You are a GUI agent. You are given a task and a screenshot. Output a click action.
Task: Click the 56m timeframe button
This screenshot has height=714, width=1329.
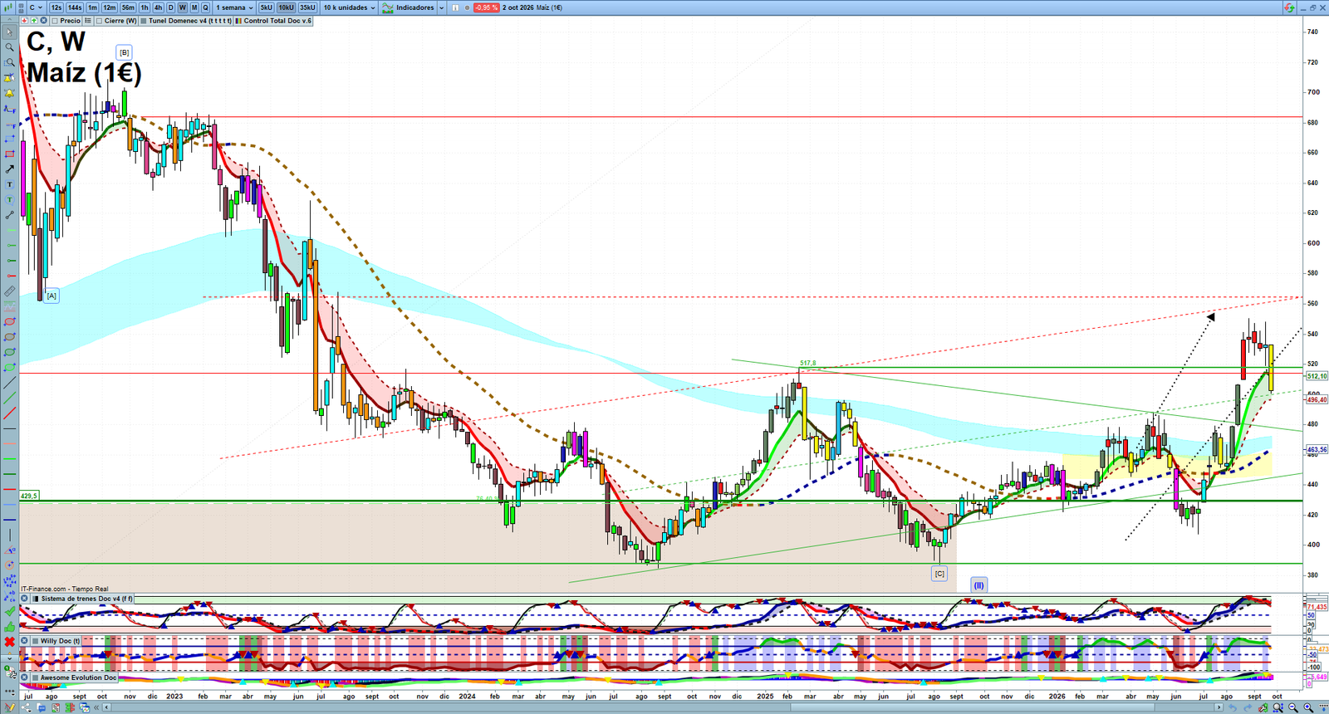pos(128,7)
